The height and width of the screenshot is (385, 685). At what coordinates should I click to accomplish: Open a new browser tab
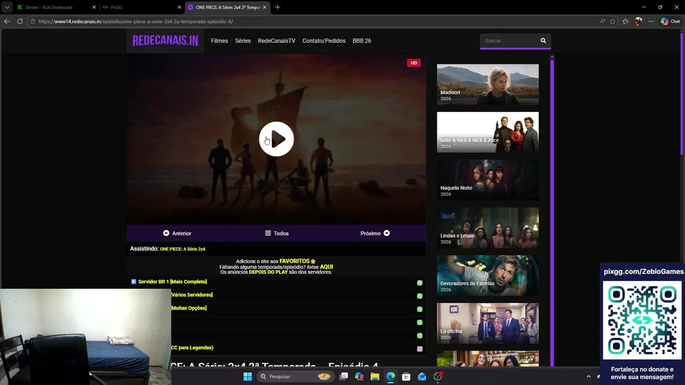click(277, 7)
